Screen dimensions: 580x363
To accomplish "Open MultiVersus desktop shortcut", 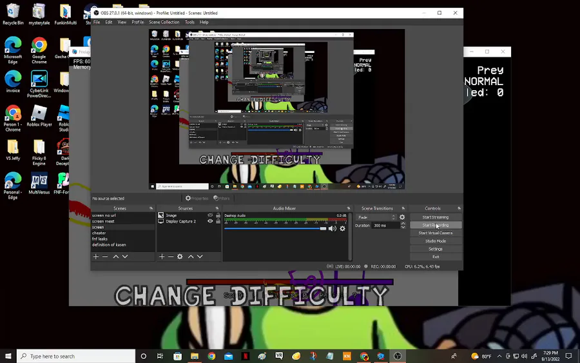I will point(39,184).
